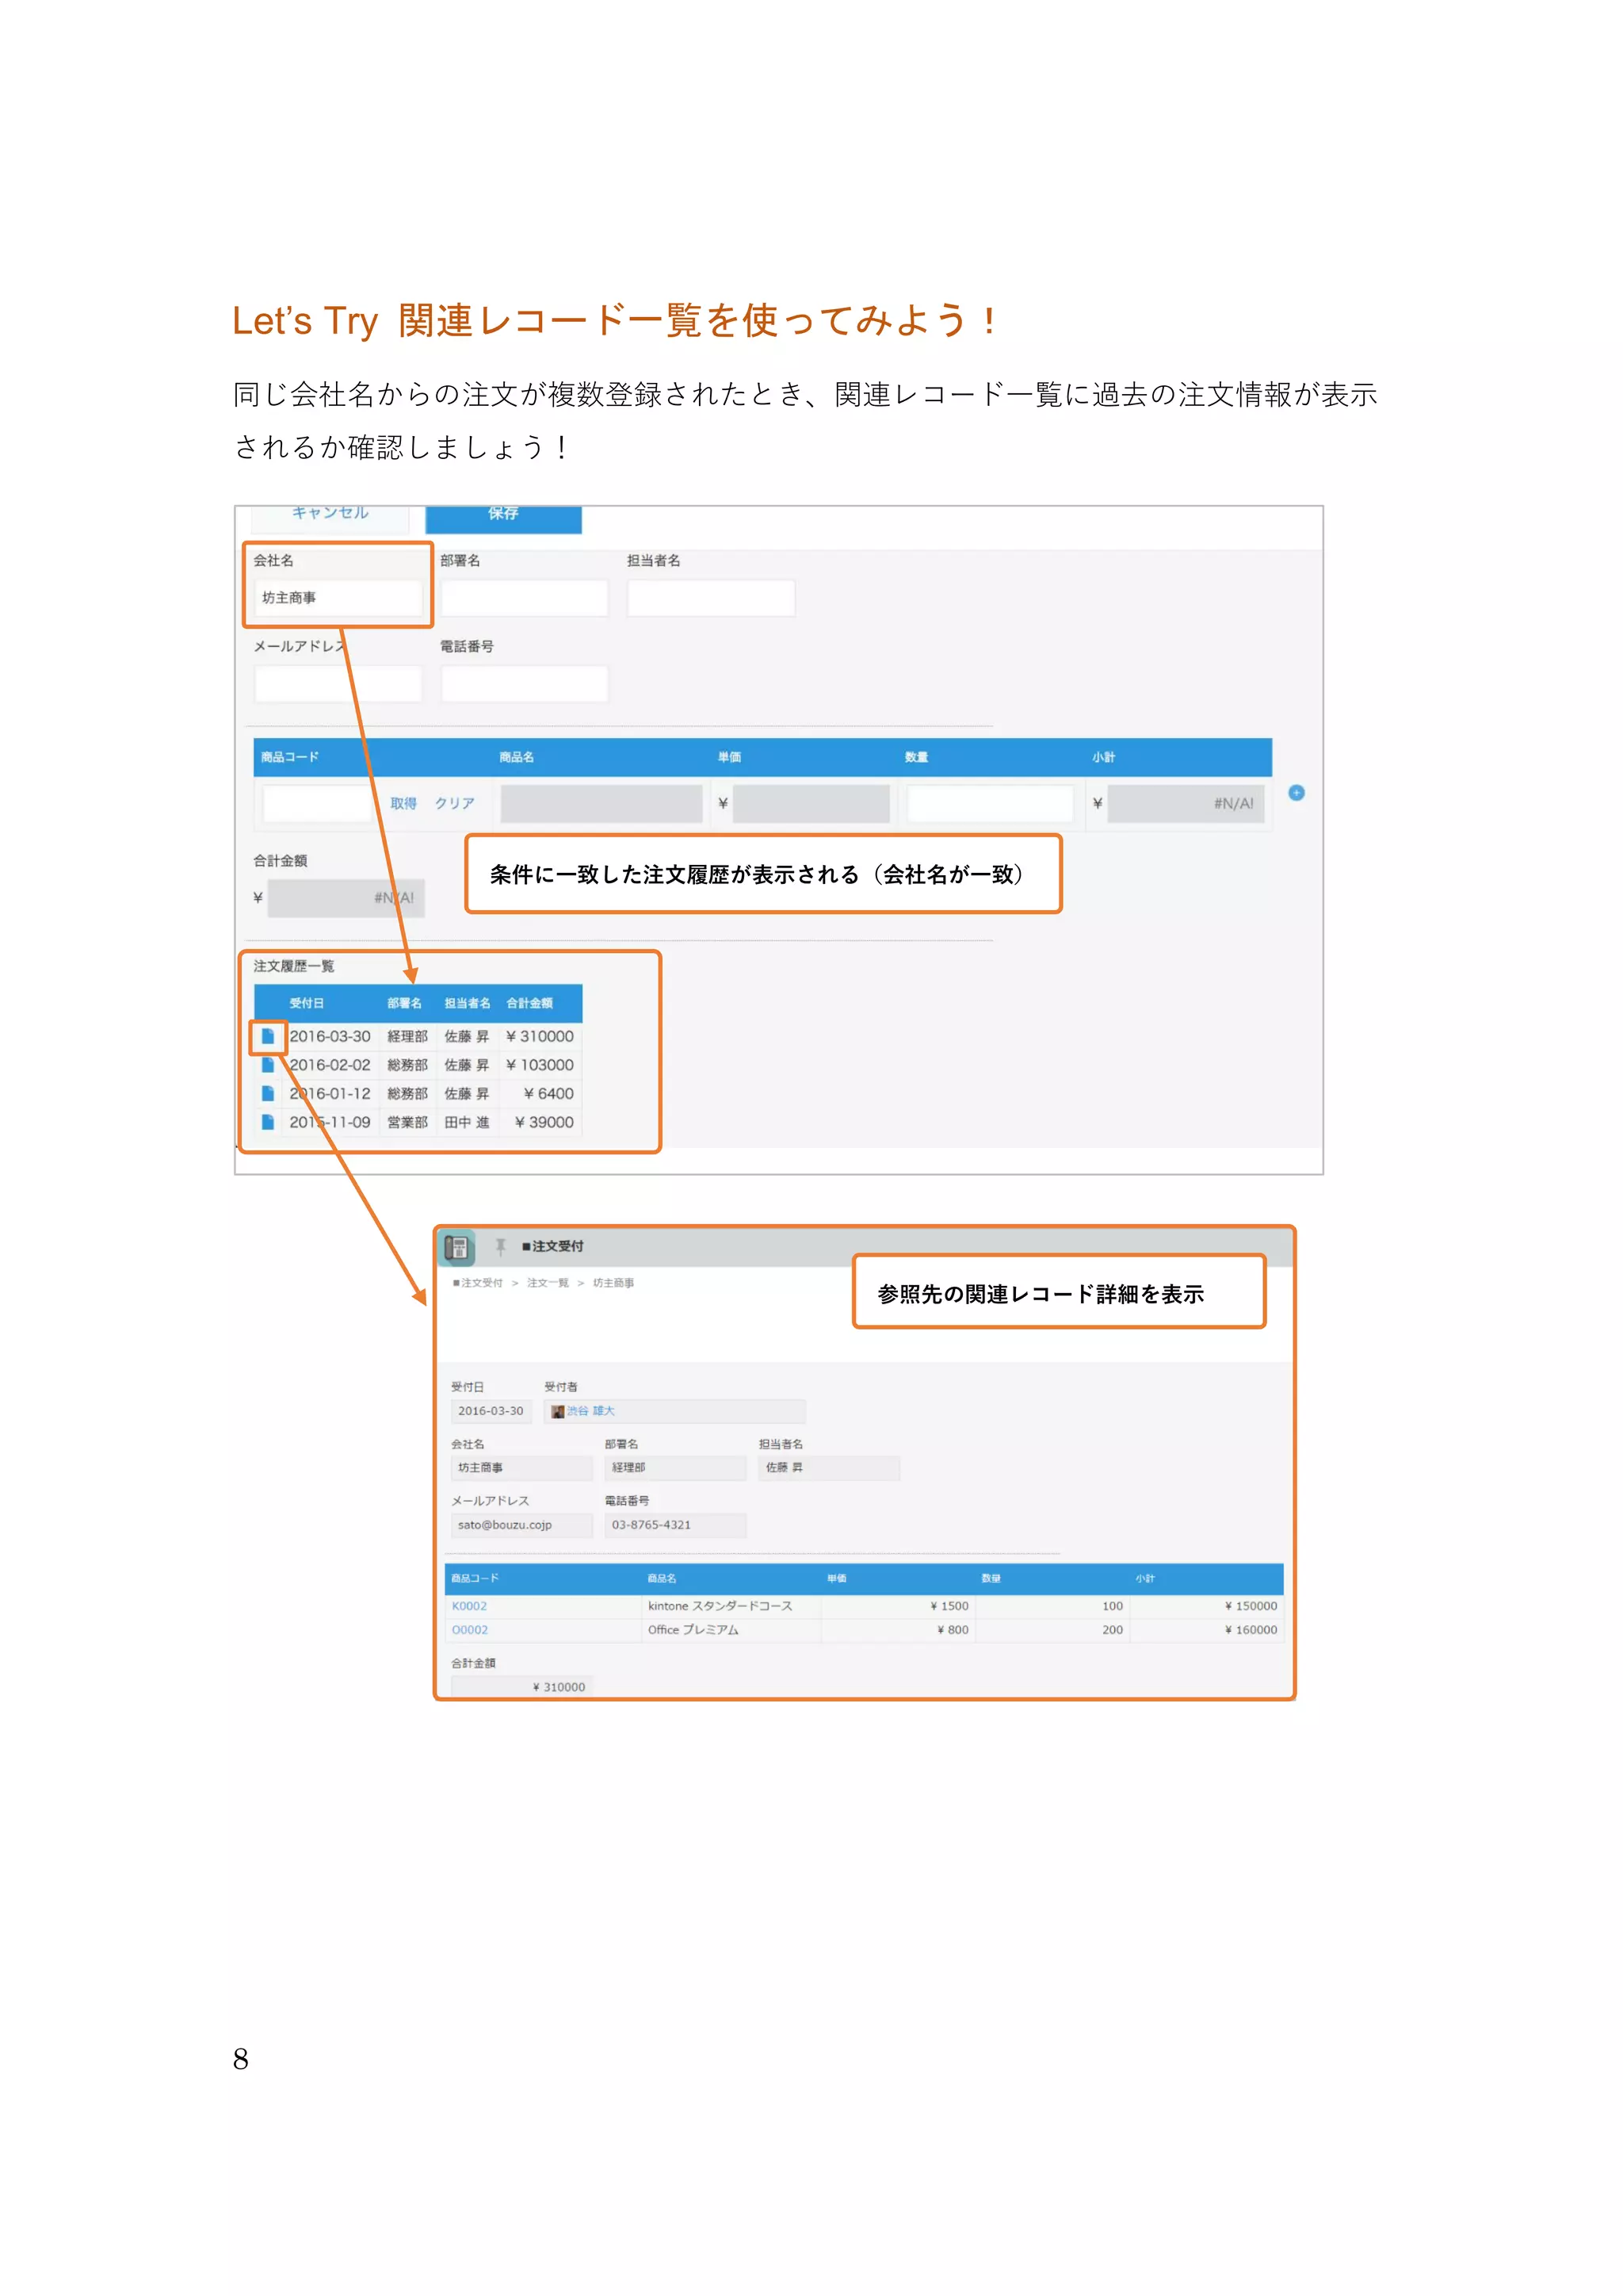Click the 商品コード lookup input field
The image size is (1623, 2296).
pyautogui.click(x=317, y=804)
